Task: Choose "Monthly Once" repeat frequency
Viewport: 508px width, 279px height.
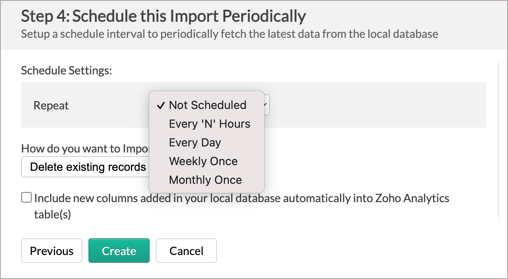Action: click(x=205, y=180)
